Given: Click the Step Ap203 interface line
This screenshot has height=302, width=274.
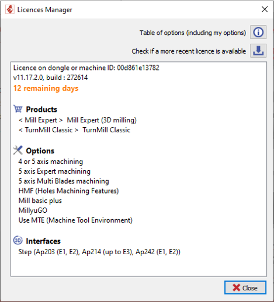Looking at the screenshot, I should (99, 252).
